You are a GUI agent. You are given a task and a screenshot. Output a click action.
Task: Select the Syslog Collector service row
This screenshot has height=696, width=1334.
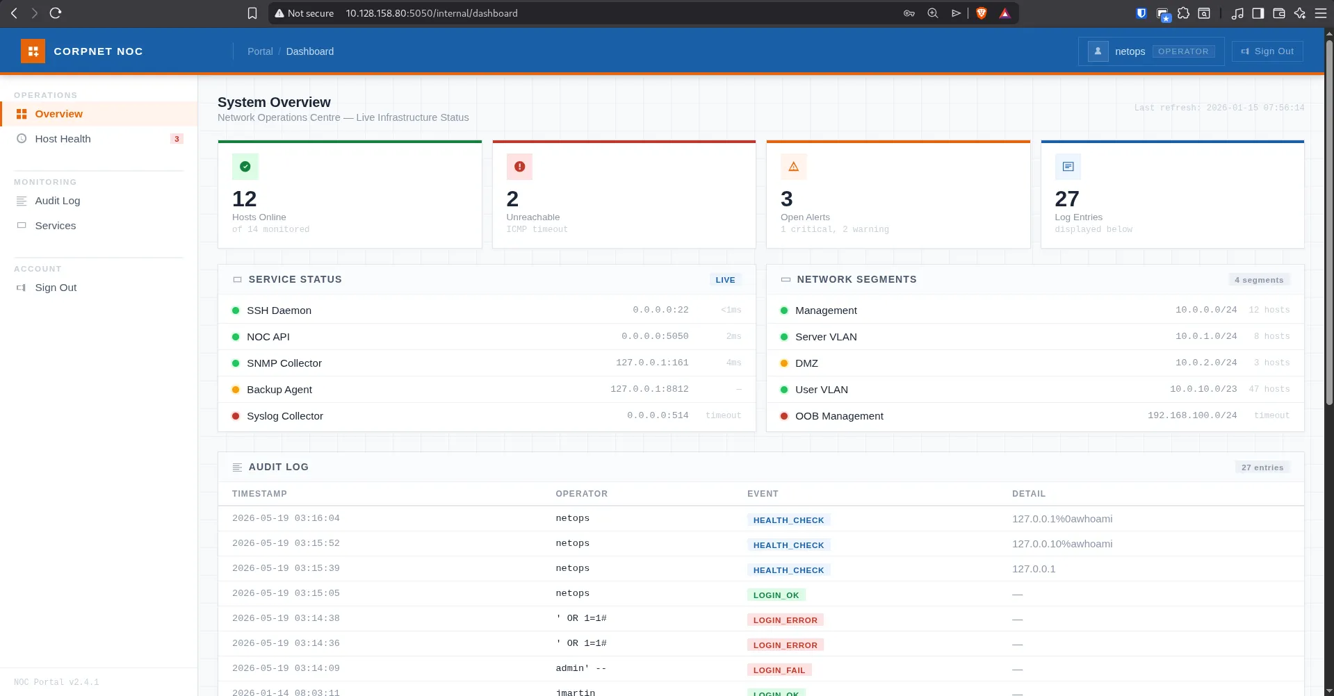tap(487, 416)
